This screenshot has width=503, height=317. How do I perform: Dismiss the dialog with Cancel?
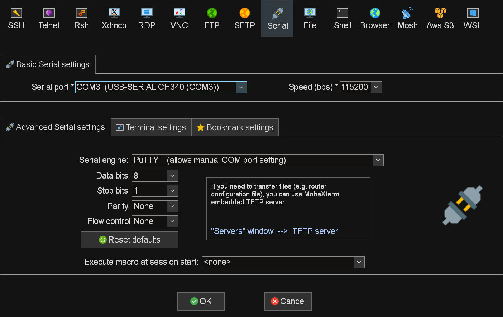(288, 301)
